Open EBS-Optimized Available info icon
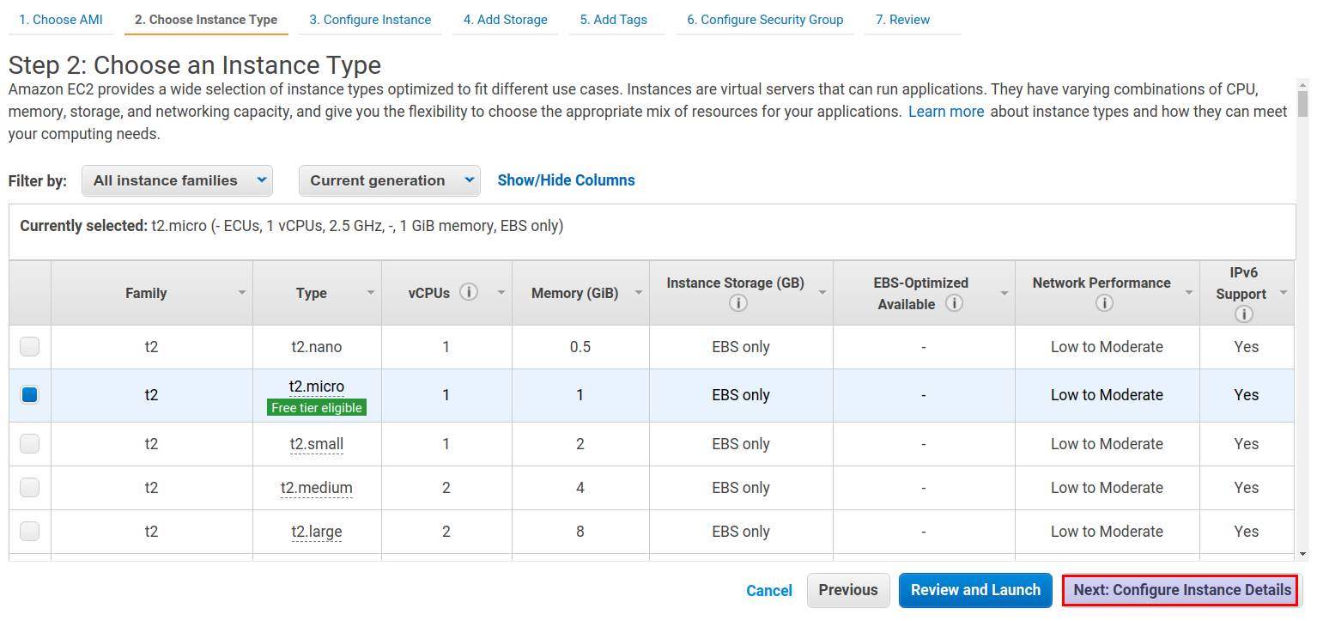The image size is (1317, 621). (x=954, y=303)
